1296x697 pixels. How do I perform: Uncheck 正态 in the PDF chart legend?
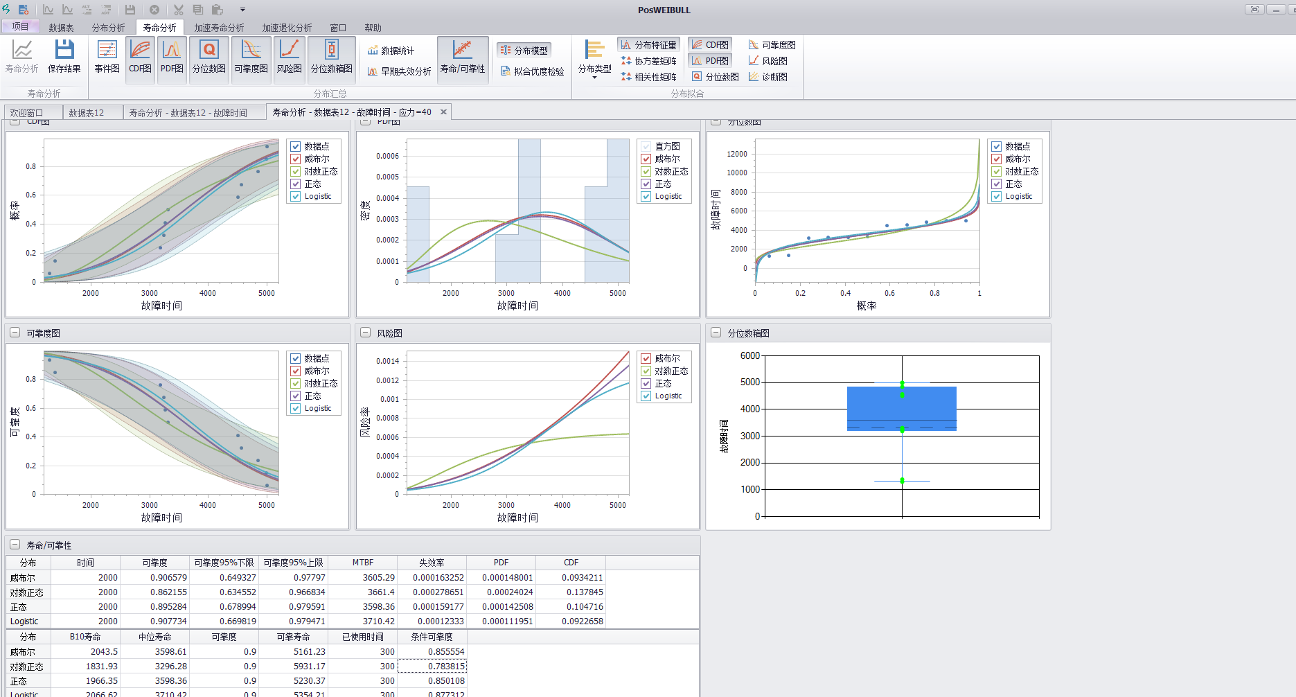(x=646, y=184)
